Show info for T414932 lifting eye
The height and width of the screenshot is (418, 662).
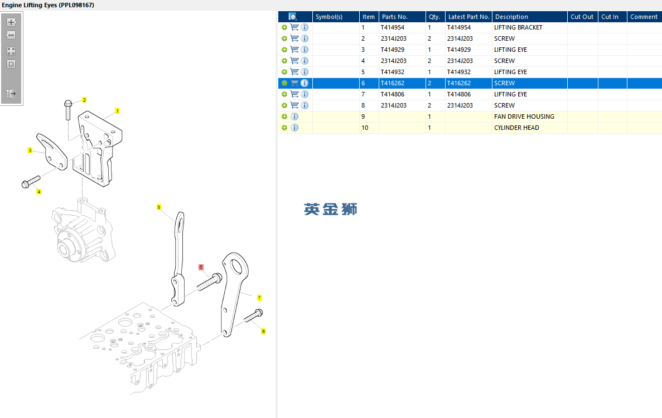click(305, 72)
